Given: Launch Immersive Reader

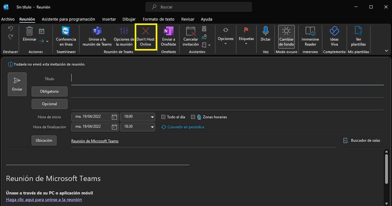Looking at the screenshot, I should 310,37.
